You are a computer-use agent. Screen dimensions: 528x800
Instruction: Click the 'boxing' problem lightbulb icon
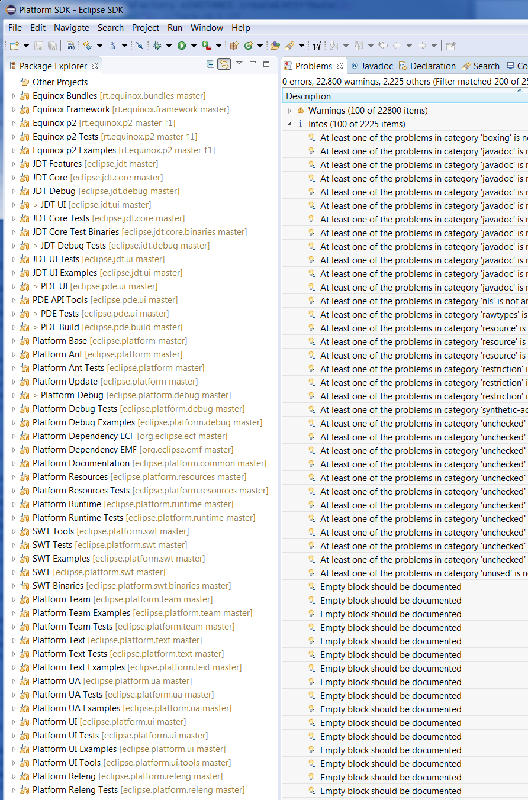tap(312, 138)
